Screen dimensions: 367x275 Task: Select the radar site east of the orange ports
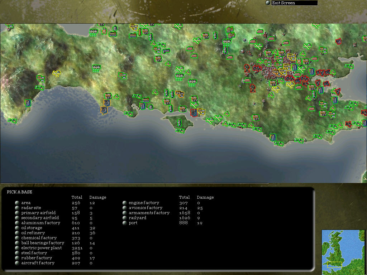[129, 114]
